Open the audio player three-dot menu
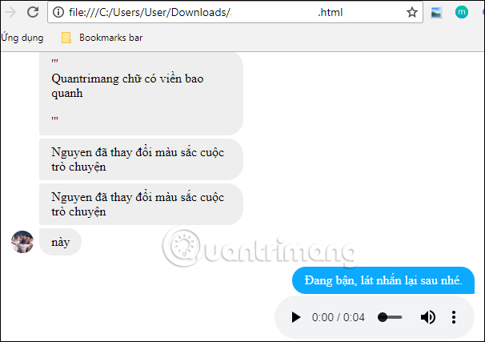The image size is (485, 342). point(454,317)
